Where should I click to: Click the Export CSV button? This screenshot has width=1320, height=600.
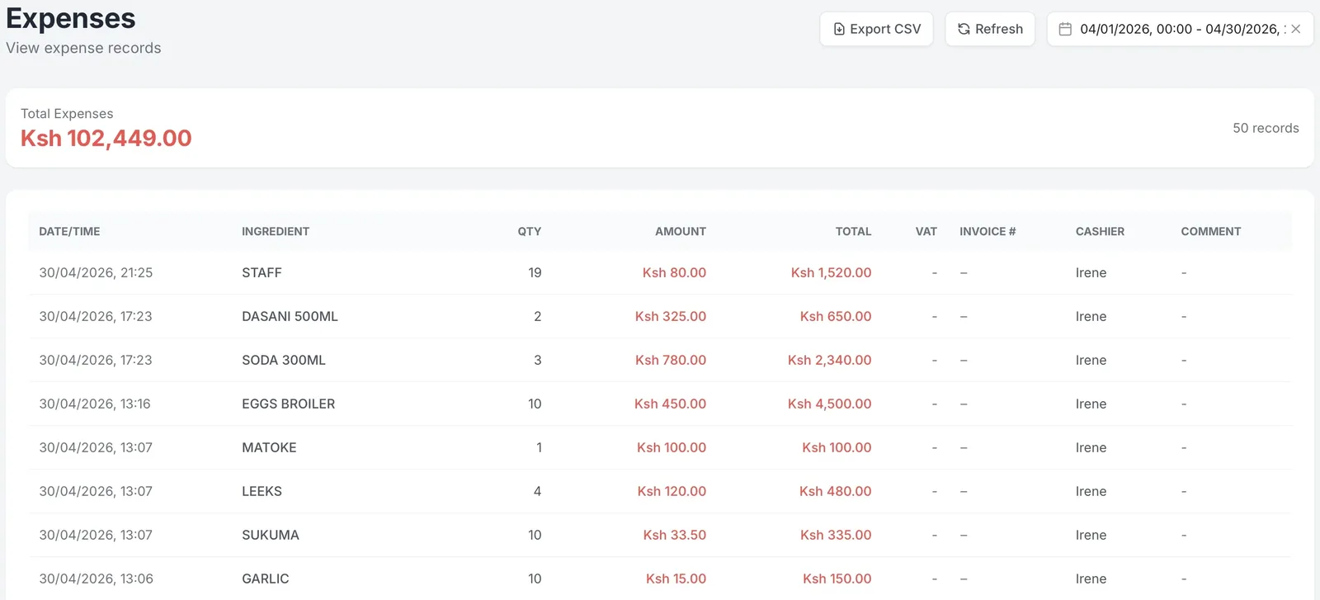coord(876,29)
